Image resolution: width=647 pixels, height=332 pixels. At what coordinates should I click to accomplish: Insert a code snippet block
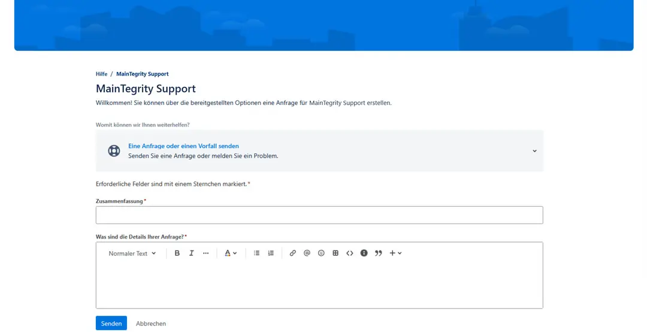[x=350, y=253]
